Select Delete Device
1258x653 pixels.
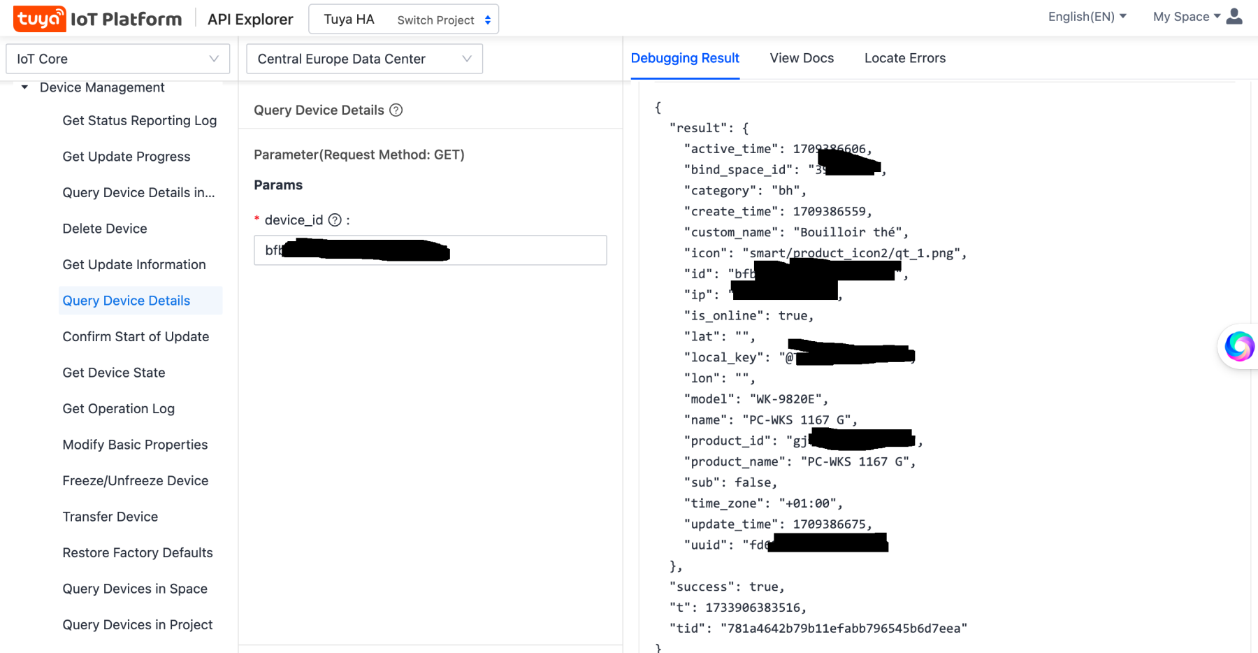click(x=105, y=229)
